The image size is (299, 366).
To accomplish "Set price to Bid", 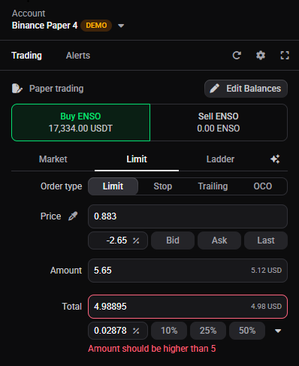I will pyautogui.click(x=173, y=240).
